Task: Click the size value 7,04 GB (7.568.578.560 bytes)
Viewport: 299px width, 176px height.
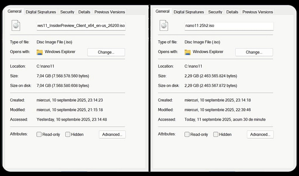Action: 63,76
